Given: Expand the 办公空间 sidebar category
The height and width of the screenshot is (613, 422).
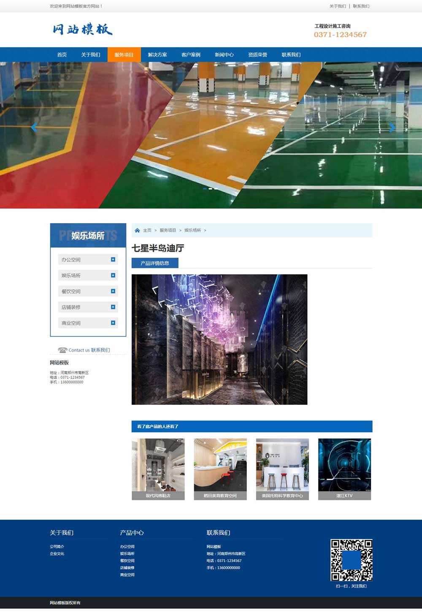Looking at the screenshot, I should point(113,259).
